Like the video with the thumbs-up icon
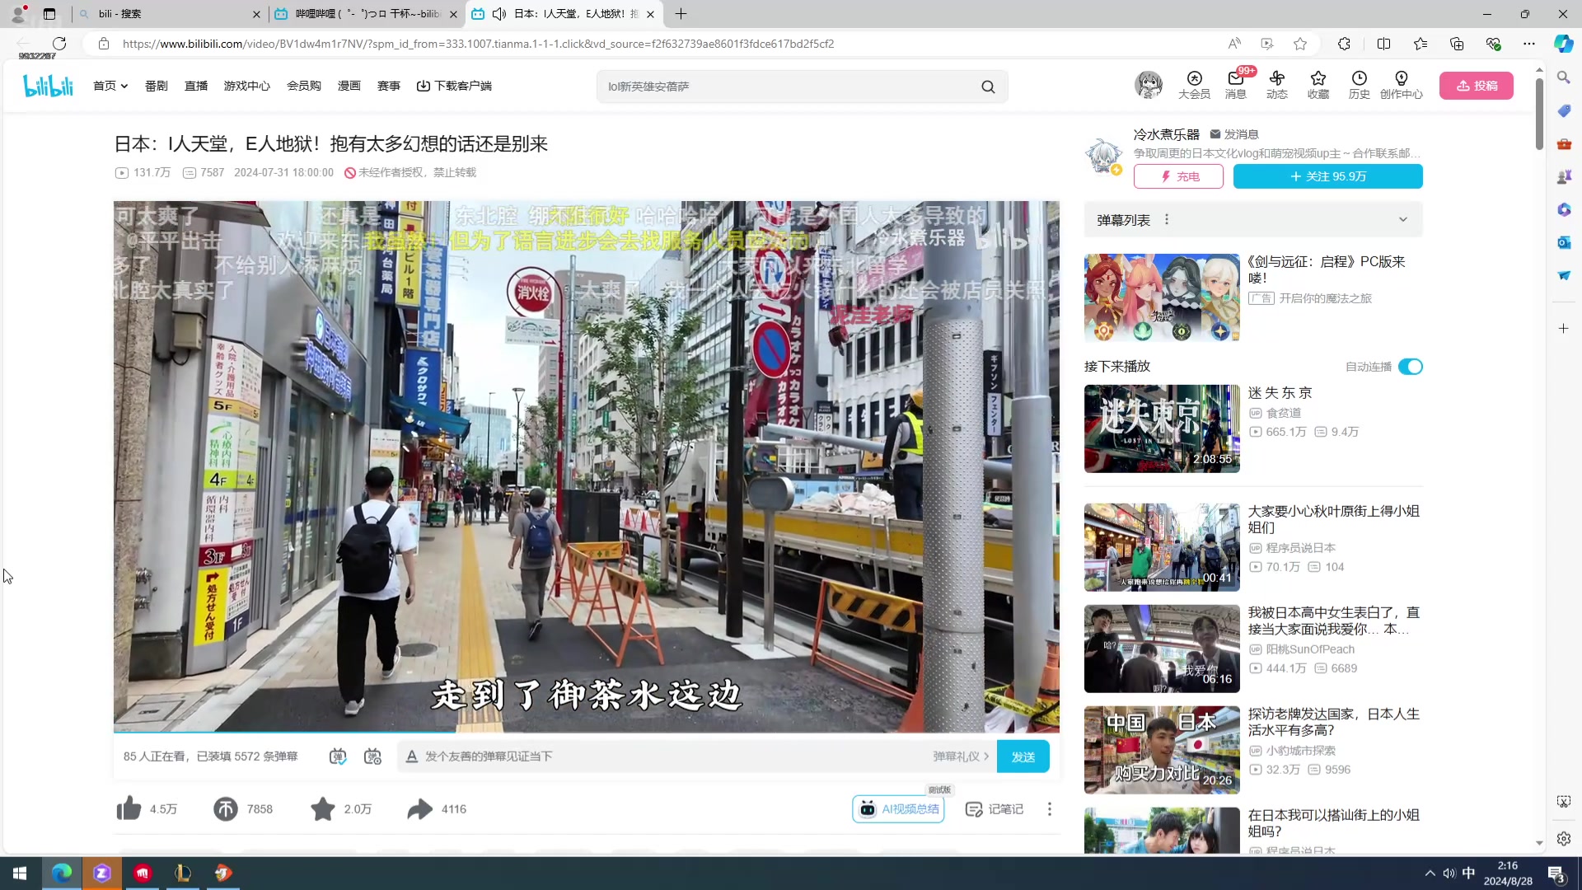The width and height of the screenshot is (1582, 890). pyautogui.click(x=129, y=809)
